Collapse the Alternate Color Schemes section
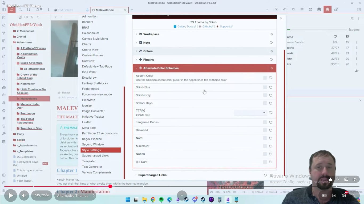The image size is (364, 204). (204, 68)
